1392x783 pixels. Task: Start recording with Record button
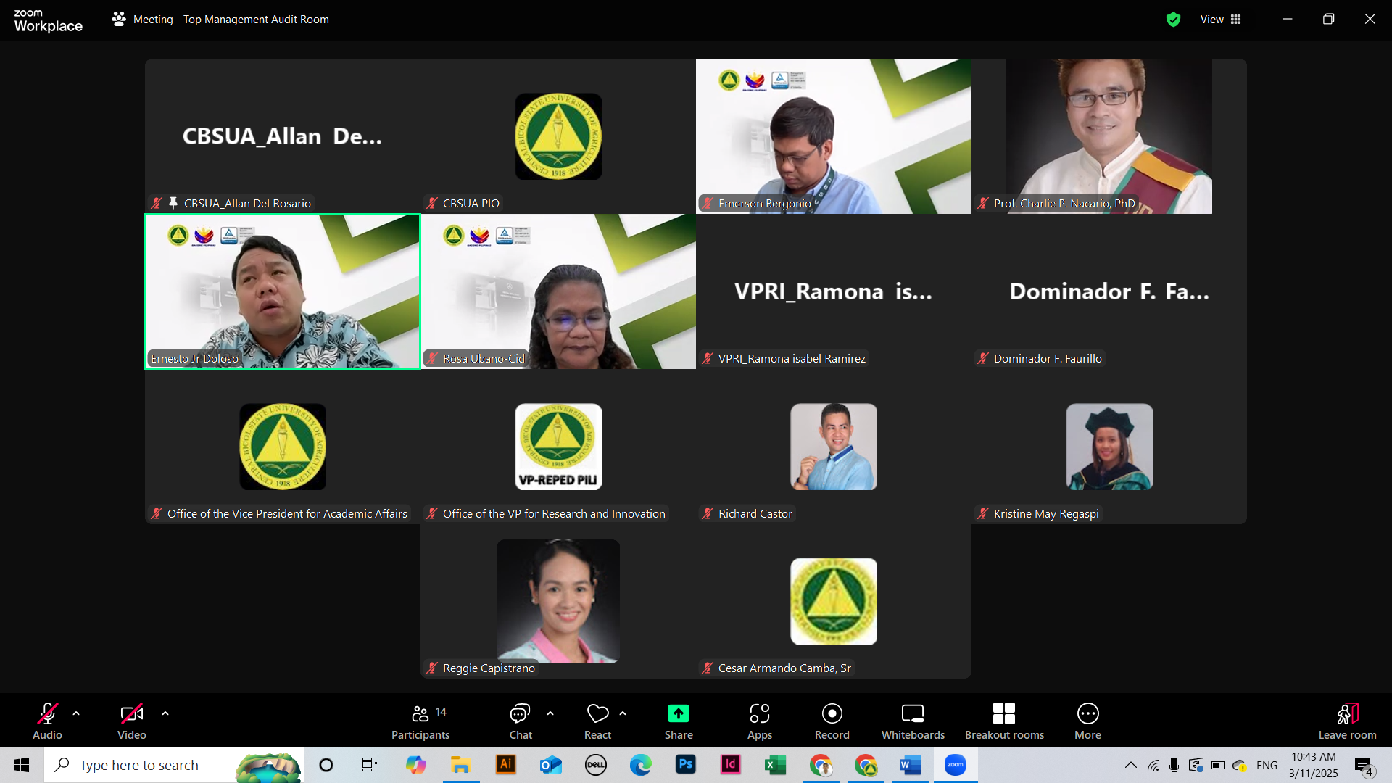[x=832, y=721]
